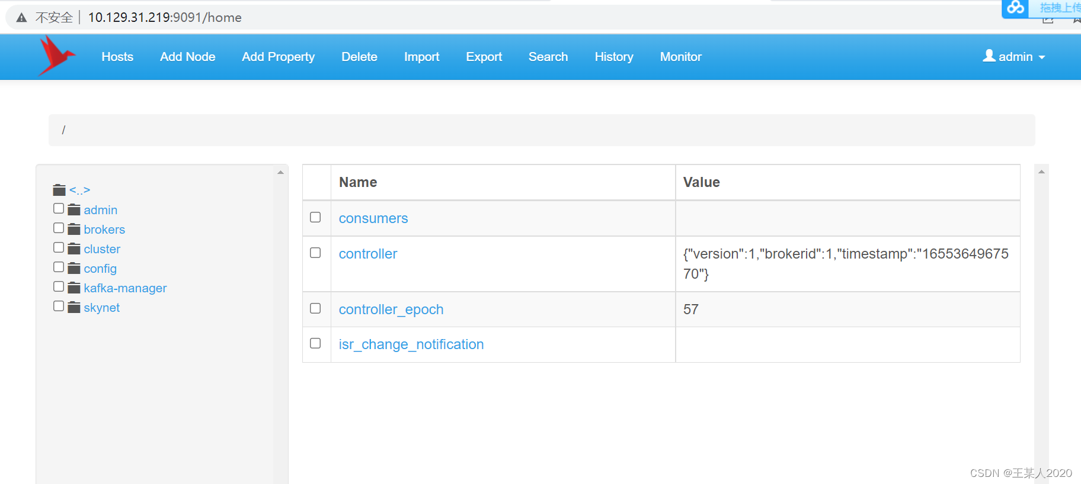
Task: Open the admin account dropdown caret
Action: pos(1042,57)
